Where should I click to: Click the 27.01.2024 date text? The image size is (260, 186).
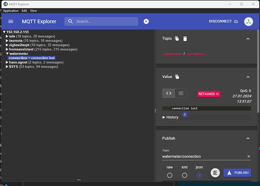[x=242, y=96]
